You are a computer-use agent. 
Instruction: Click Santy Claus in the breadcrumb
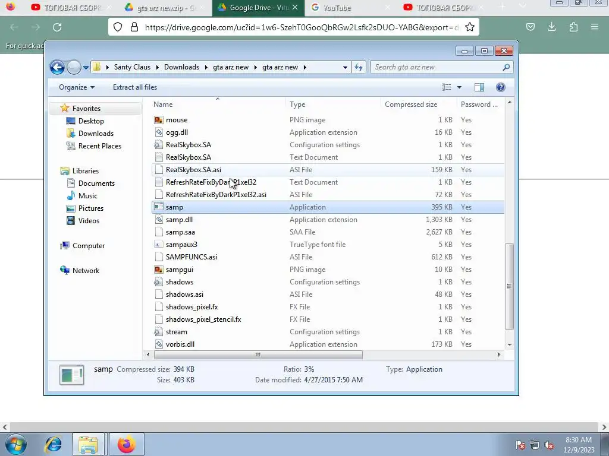click(x=132, y=67)
